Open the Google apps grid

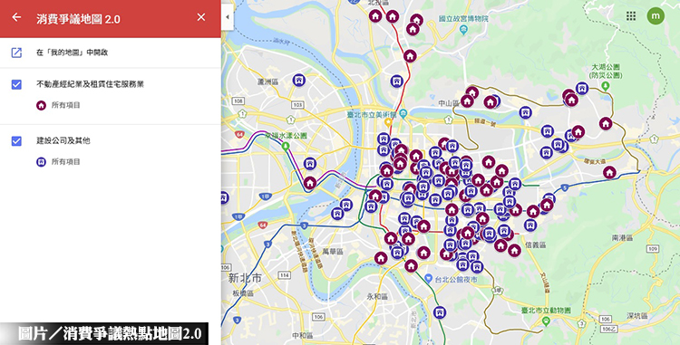click(631, 16)
